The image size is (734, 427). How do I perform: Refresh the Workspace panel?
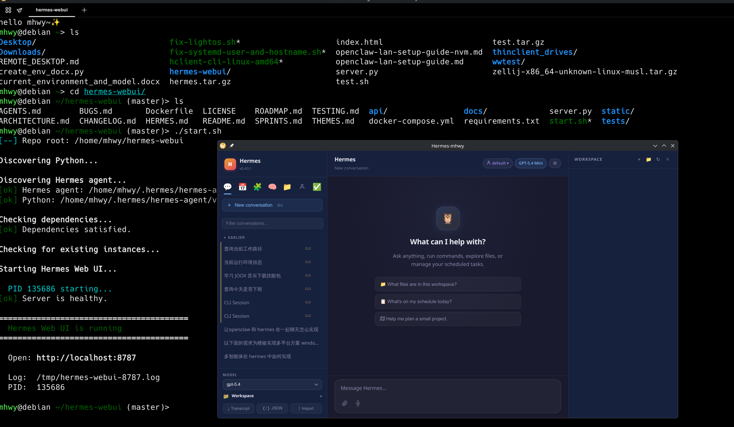point(658,159)
